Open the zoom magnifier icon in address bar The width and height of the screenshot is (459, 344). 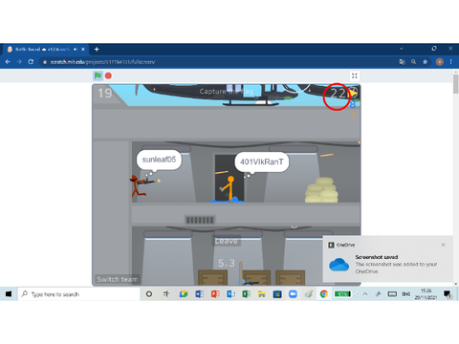(413, 62)
